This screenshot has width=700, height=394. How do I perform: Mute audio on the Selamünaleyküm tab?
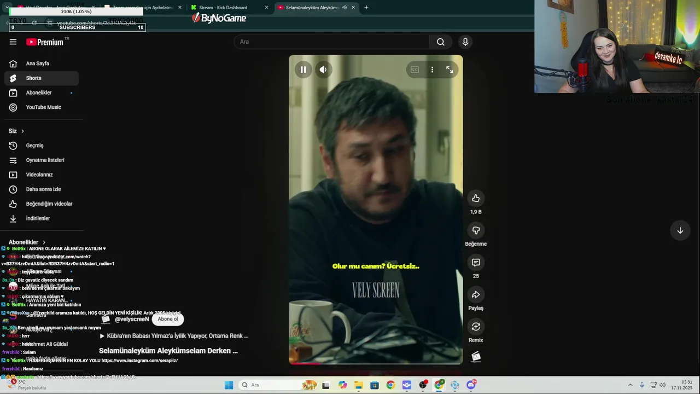(x=344, y=8)
